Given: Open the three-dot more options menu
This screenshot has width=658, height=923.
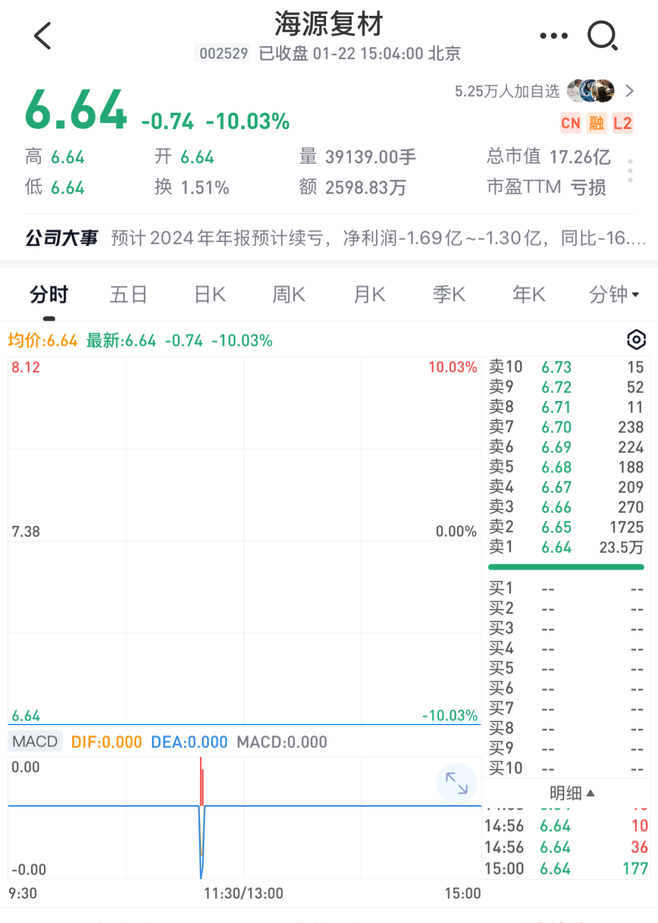Looking at the screenshot, I should [x=554, y=36].
